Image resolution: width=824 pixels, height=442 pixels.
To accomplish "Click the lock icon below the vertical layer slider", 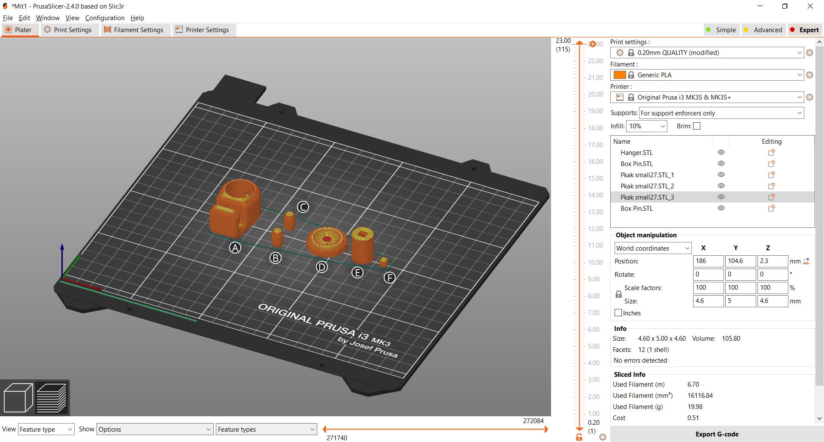I will (579, 437).
